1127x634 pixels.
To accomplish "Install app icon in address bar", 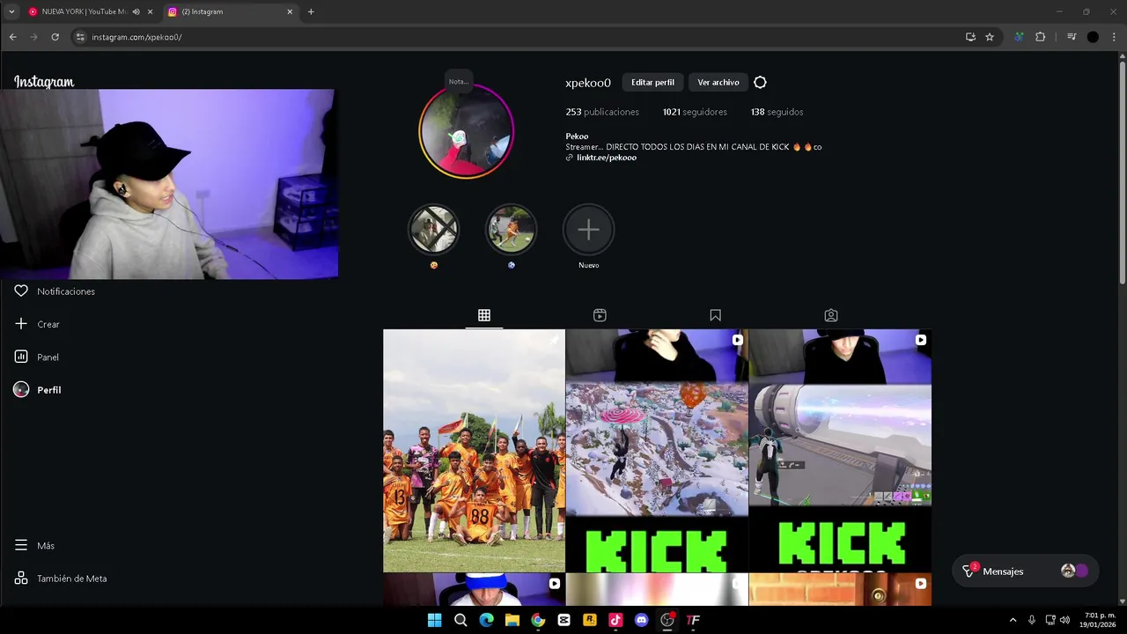I will point(970,37).
